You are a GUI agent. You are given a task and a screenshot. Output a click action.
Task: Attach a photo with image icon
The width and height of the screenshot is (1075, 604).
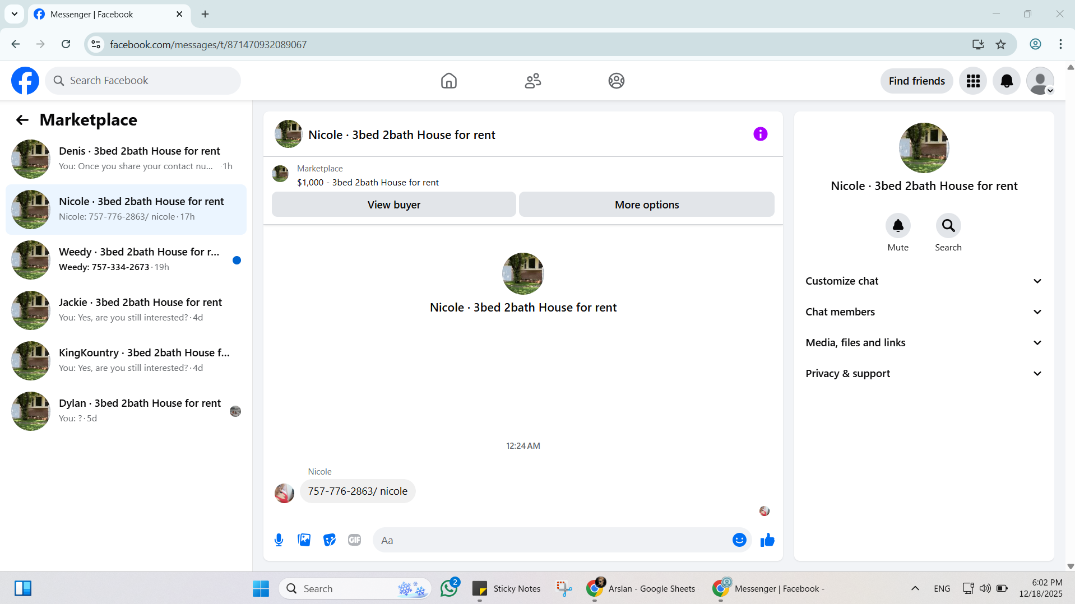coord(304,540)
